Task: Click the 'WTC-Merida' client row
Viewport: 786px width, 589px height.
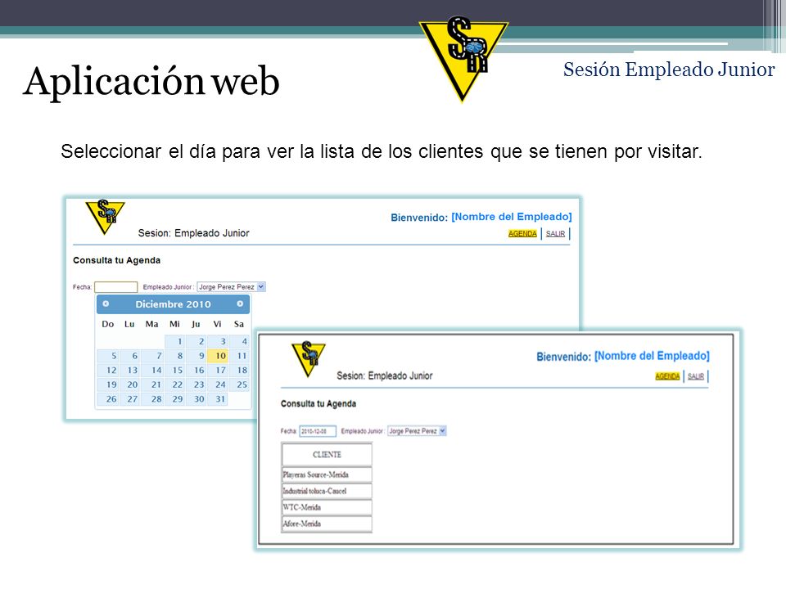Action: pyautogui.click(x=327, y=507)
